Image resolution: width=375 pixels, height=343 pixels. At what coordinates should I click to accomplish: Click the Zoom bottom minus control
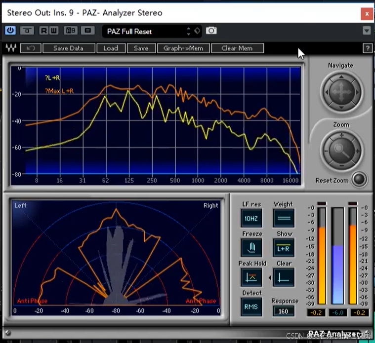click(341, 166)
